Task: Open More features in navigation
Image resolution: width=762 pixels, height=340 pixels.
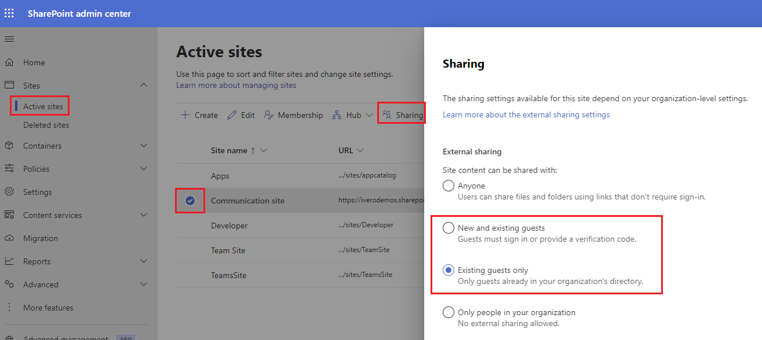Action: tap(48, 308)
